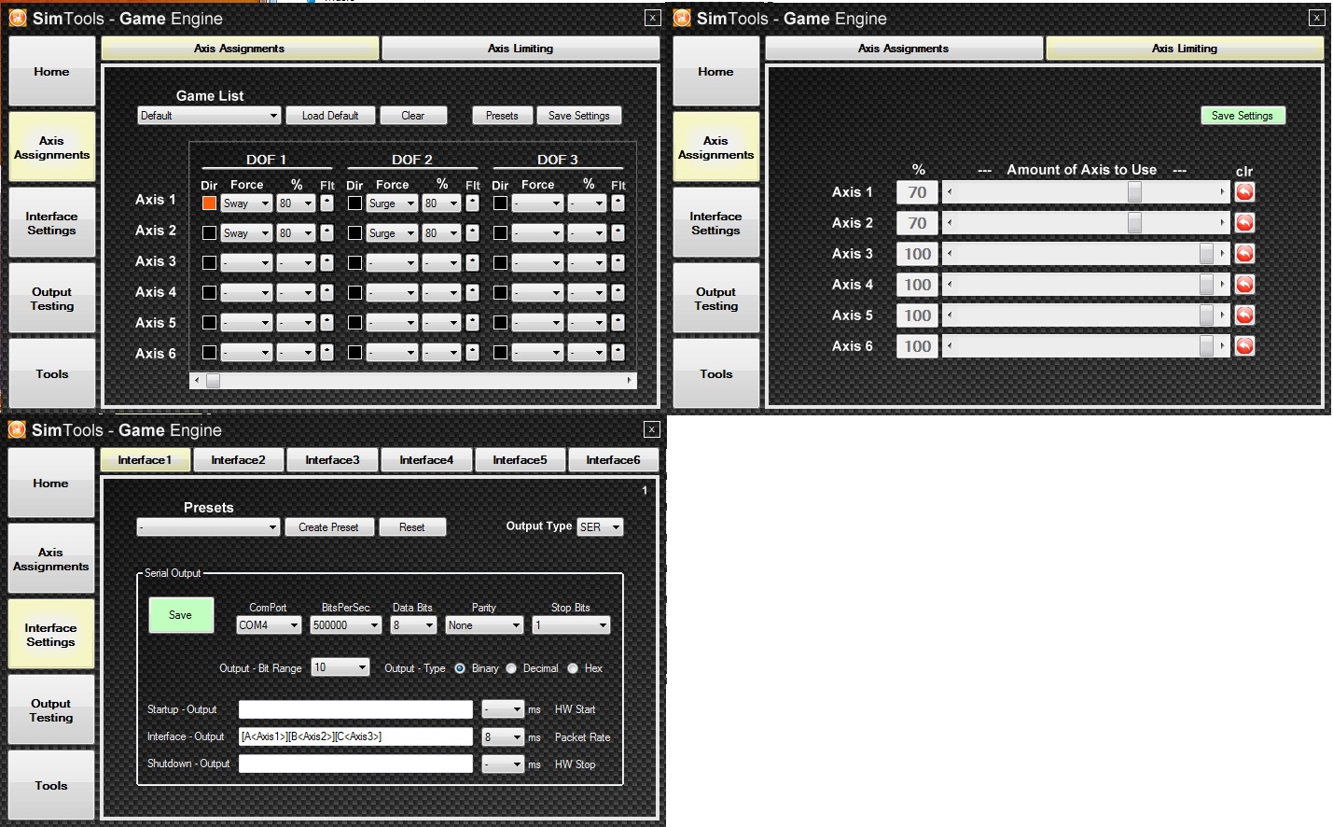Open the Flt button for Axis 4 DOF 2
The width and height of the screenshot is (1333, 827).
click(472, 292)
